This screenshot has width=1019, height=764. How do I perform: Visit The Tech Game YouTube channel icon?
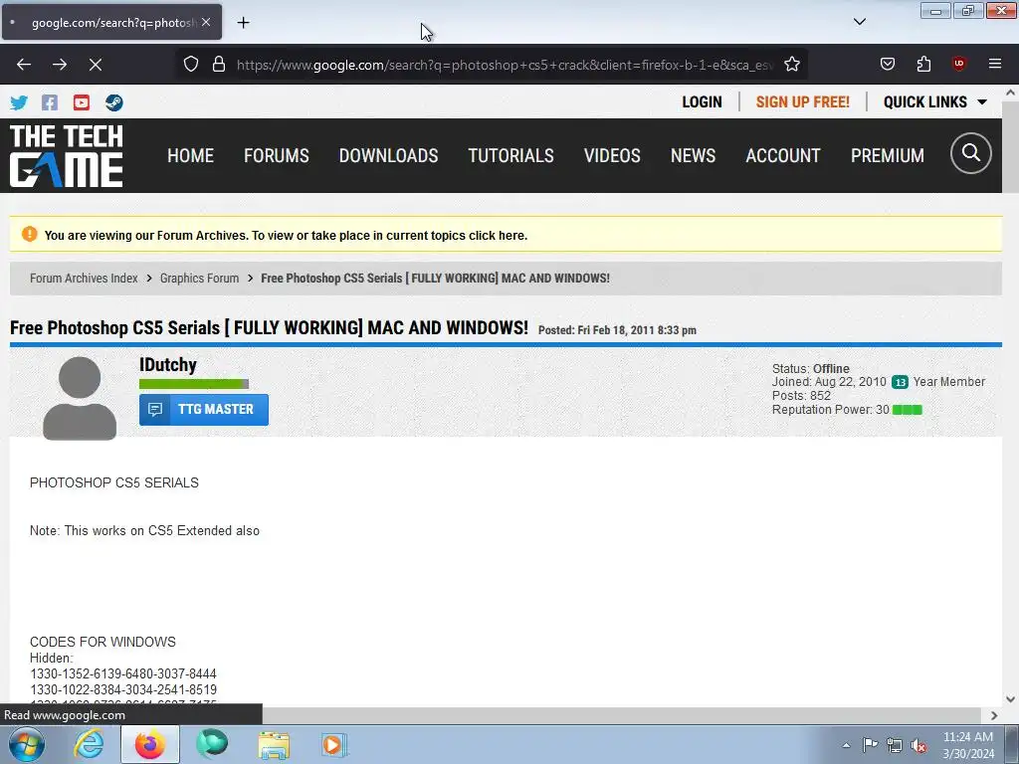pyautogui.click(x=82, y=102)
